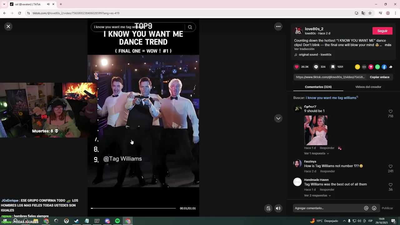Click in the Agregar comentario field
The image size is (400, 225).
pyautogui.click(x=328, y=208)
